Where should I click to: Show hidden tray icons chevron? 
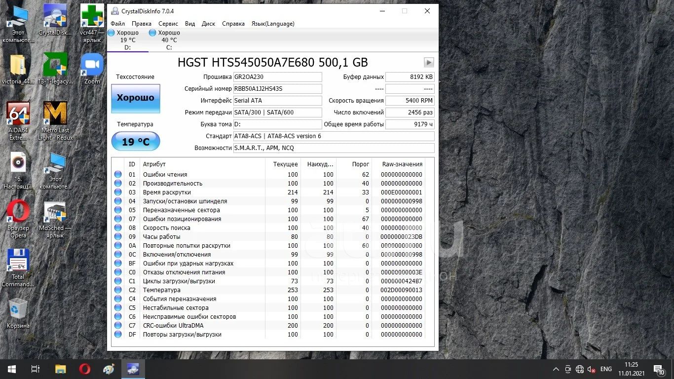coord(556,369)
